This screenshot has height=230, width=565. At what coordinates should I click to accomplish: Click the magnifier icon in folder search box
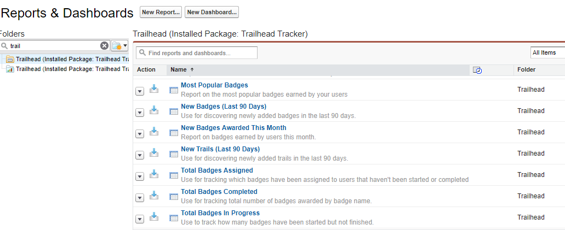(5, 46)
